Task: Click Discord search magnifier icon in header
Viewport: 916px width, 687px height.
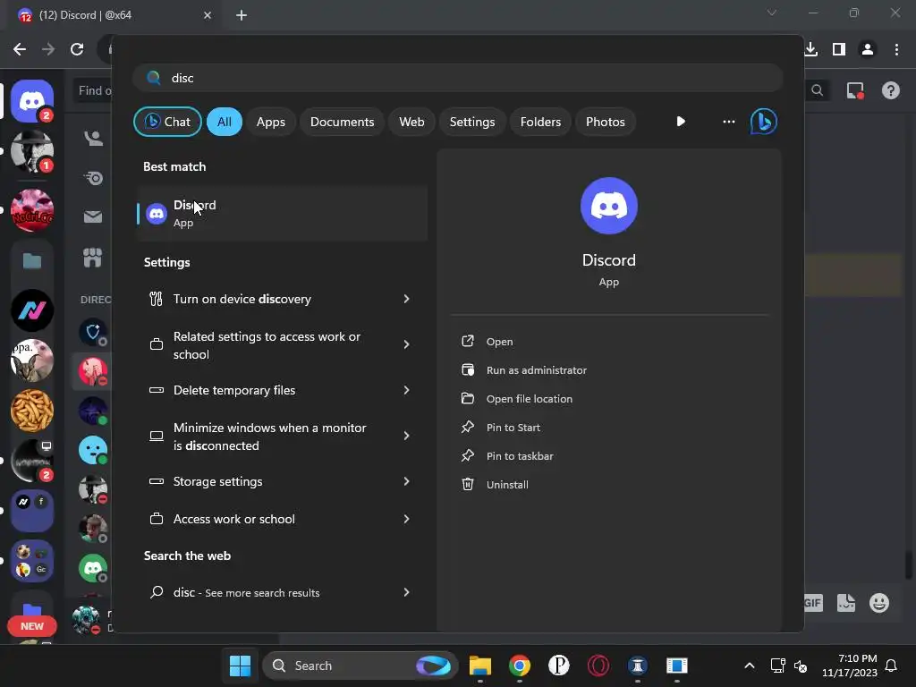Action: click(x=818, y=90)
